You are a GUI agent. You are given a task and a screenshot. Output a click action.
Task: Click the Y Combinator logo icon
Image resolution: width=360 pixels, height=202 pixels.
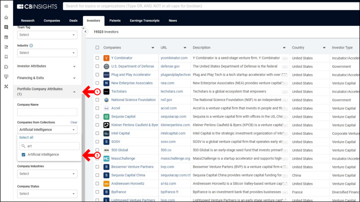(x=106, y=58)
